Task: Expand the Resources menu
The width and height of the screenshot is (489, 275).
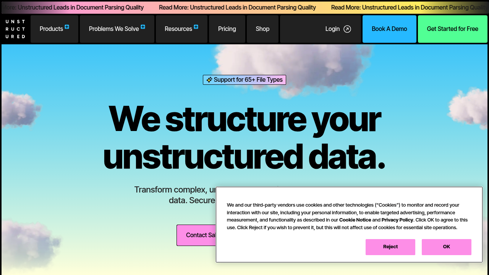Action: pos(181,29)
